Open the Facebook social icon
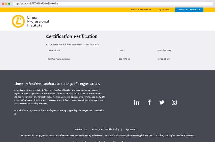 [149, 102]
